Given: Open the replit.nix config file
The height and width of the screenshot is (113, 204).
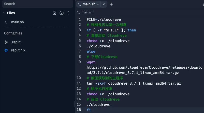Looking at the screenshot, I should pyautogui.click(x=18, y=50).
